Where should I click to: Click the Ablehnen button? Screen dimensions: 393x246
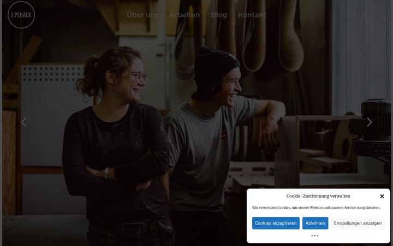(x=315, y=223)
